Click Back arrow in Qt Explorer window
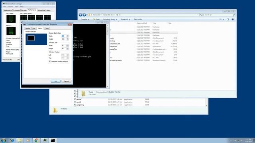Image resolution: width=255 pixels, height=143 pixels. [80, 15]
